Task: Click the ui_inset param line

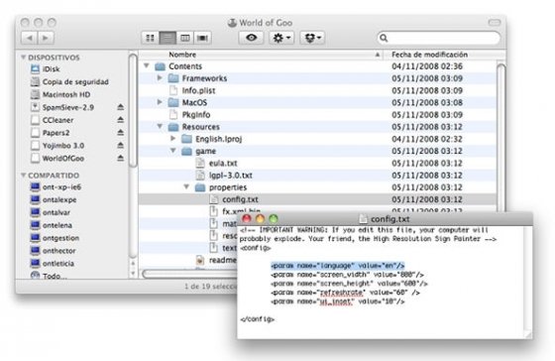Action: [338, 301]
